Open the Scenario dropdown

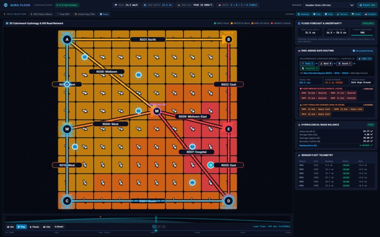coord(329,5)
